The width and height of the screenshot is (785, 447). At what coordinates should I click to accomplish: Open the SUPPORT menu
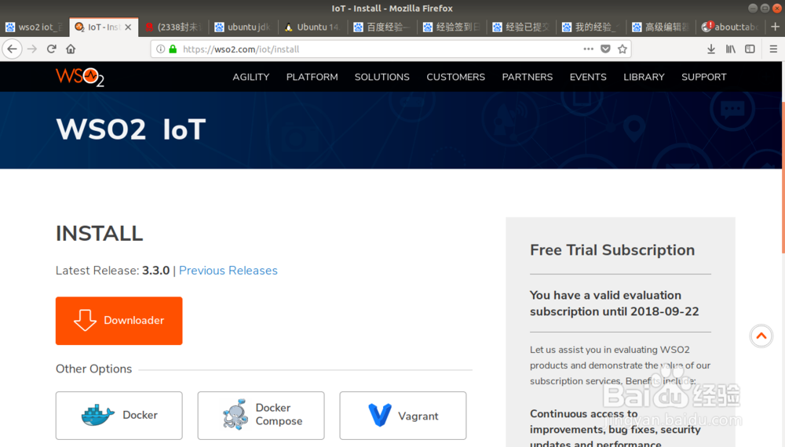(703, 77)
